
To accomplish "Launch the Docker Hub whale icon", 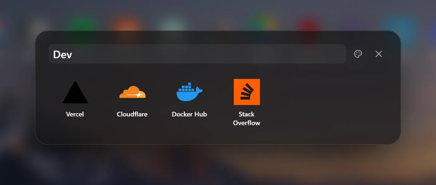I will tap(189, 92).
